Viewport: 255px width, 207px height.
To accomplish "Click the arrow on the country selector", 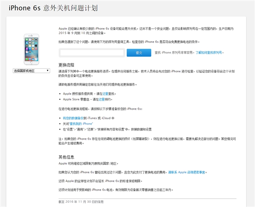I will (x=50, y=71).
